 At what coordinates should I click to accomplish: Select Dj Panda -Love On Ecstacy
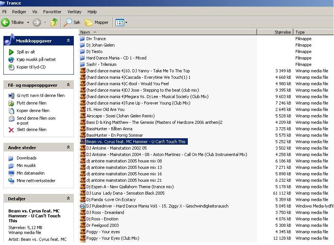(x=111, y=200)
